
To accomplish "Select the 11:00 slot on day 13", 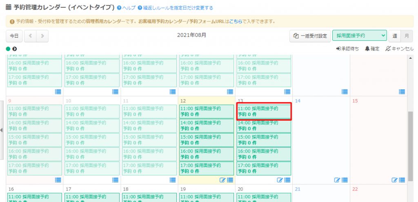I will pyautogui.click(x=264, y=111).
